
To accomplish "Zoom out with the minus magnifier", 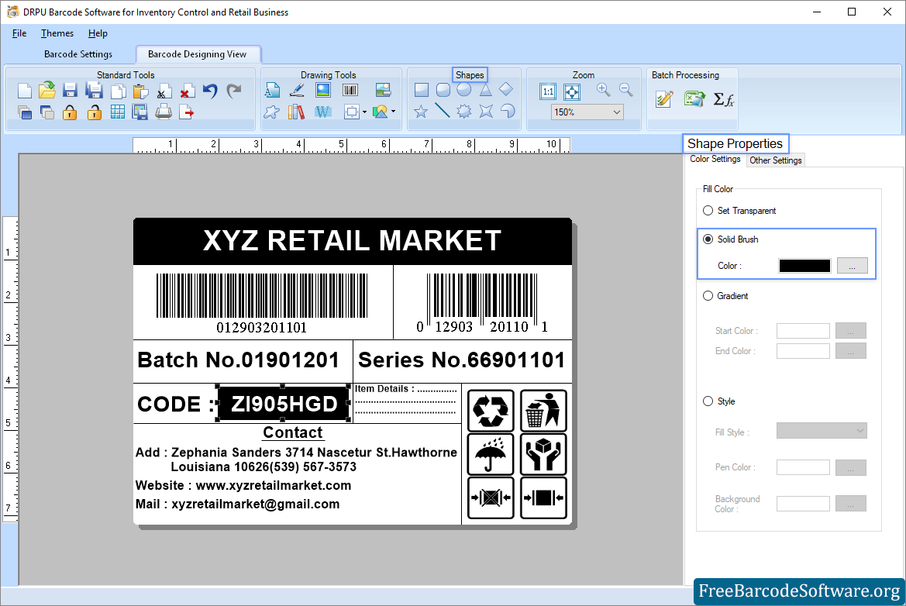I will (625, 90).
